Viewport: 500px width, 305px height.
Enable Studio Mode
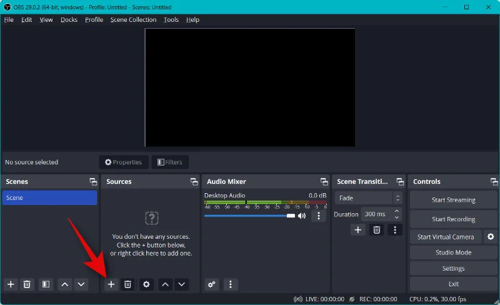click(x=454, y=252)
